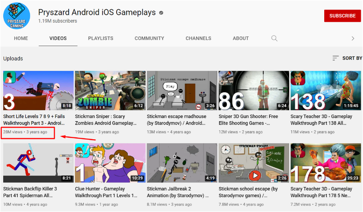The width and height of the screenshot is (363, 212).
Task: Play the Scary Teacher 3D Part 138 thumbnail
Action: tap(326, 90)
